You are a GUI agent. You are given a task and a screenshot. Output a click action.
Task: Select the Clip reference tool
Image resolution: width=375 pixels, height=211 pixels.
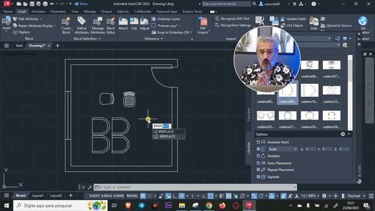pos(134,23)
